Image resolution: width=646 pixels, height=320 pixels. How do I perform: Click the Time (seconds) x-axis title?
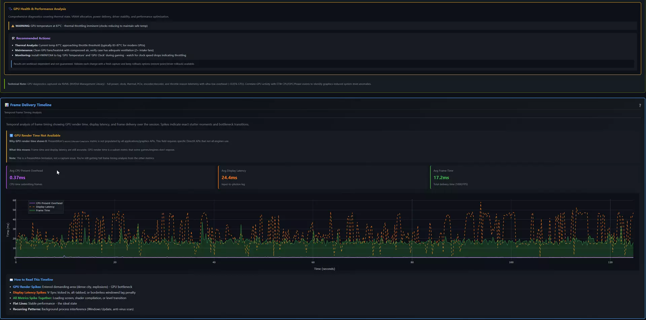click(x=324, y=269)
